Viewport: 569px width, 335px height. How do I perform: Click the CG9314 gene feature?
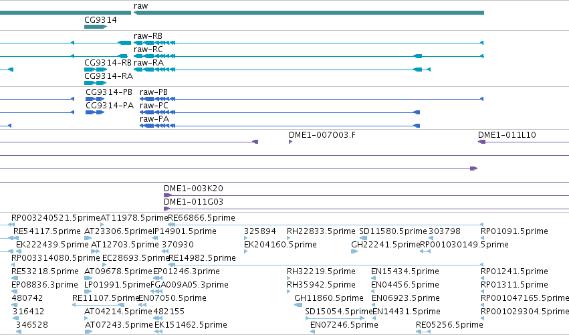96,27
